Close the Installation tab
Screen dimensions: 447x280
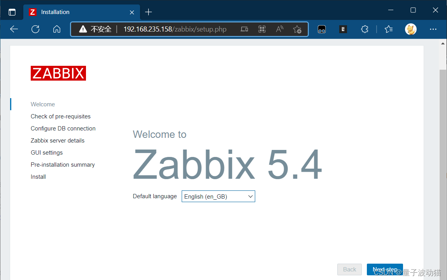[132, 12]
